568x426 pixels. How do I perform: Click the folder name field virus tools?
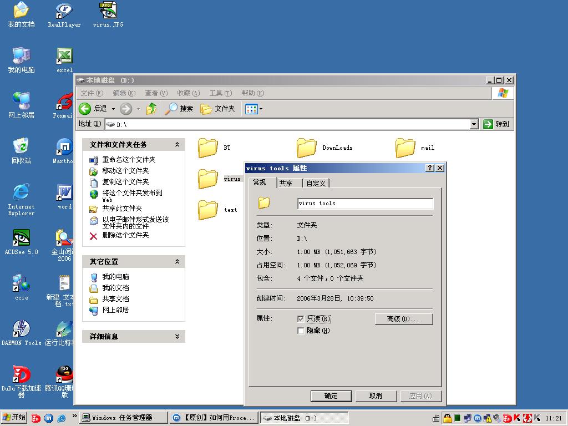365,204
